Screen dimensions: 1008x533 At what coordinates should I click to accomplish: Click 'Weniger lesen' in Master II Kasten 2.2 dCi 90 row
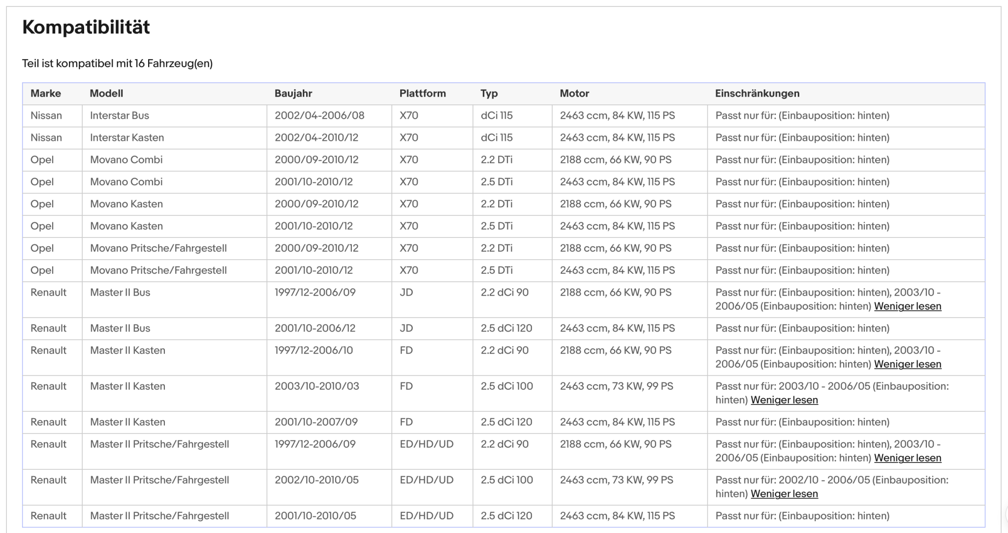click(x=908, y=364)
